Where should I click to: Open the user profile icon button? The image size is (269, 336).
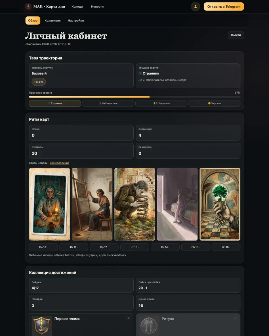195,7
